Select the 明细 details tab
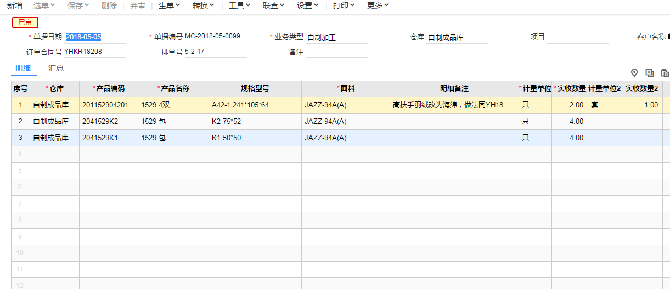The height and width of the screenshot is (289, 670). pos(23,69)
